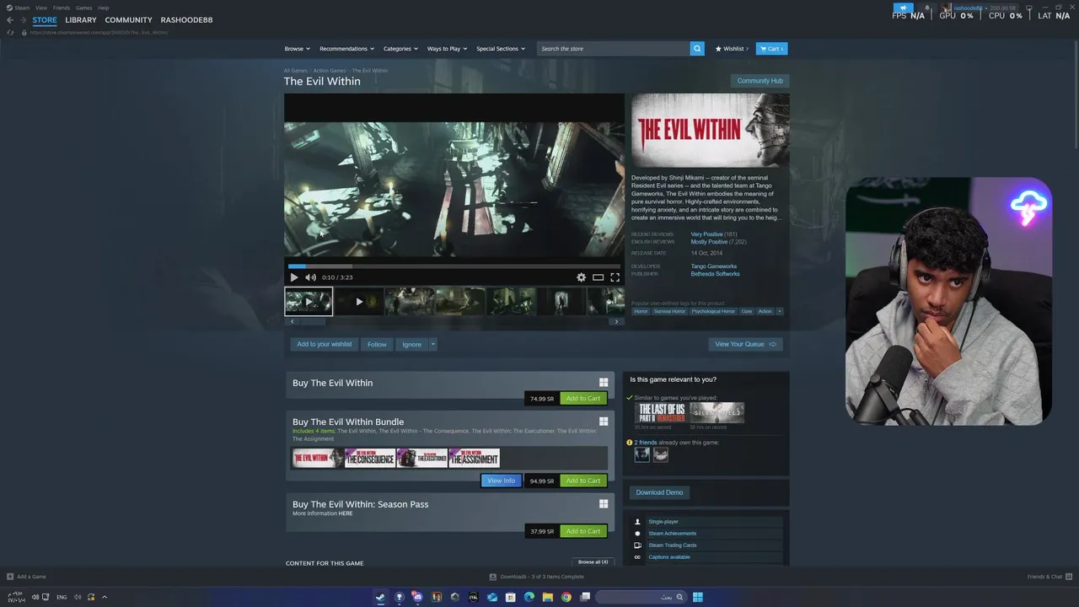Switch to the LIBRARY tab

(x=81, y=20)
